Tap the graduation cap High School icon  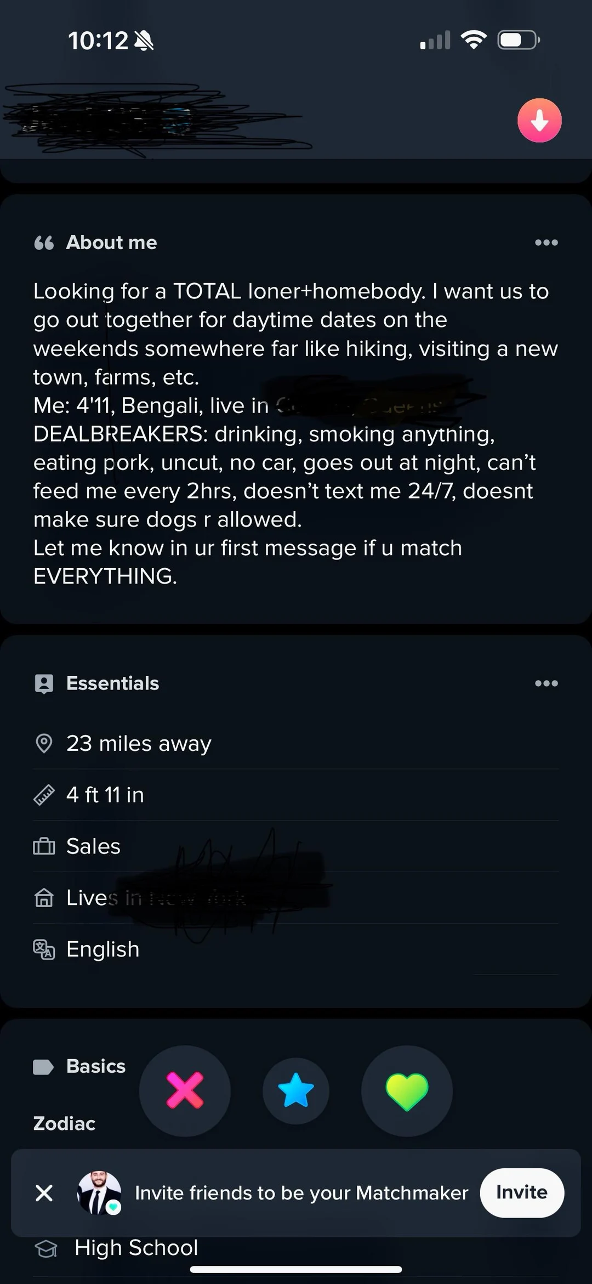(46, 1248)
